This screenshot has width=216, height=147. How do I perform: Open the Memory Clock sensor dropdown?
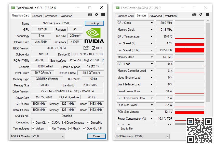[x=152, y=30]
